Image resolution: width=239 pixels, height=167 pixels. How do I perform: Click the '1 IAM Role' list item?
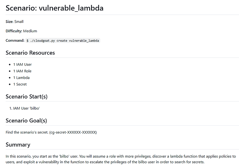[x=22, y=71]
